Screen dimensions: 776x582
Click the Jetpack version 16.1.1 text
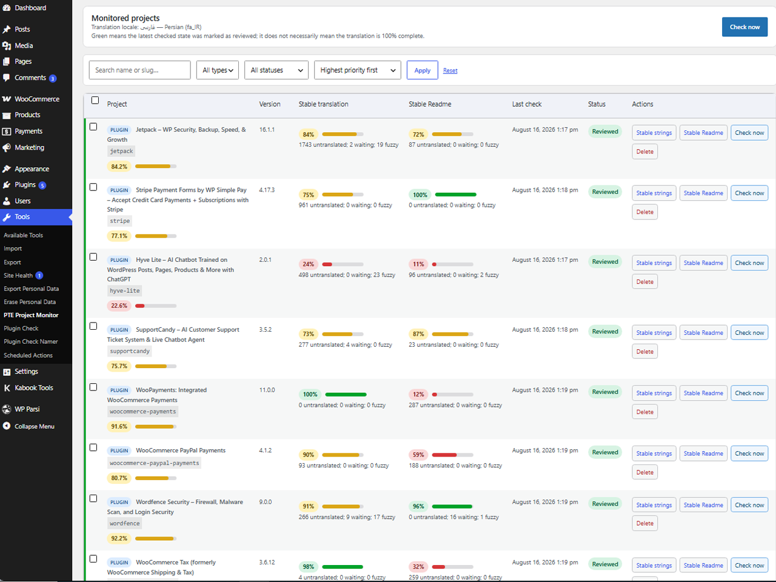(267, 130)
